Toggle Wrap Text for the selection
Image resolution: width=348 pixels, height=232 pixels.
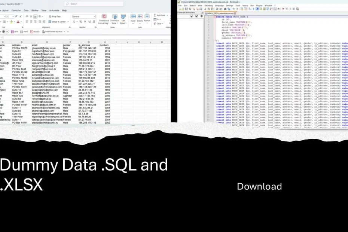(x=55, y=16)
